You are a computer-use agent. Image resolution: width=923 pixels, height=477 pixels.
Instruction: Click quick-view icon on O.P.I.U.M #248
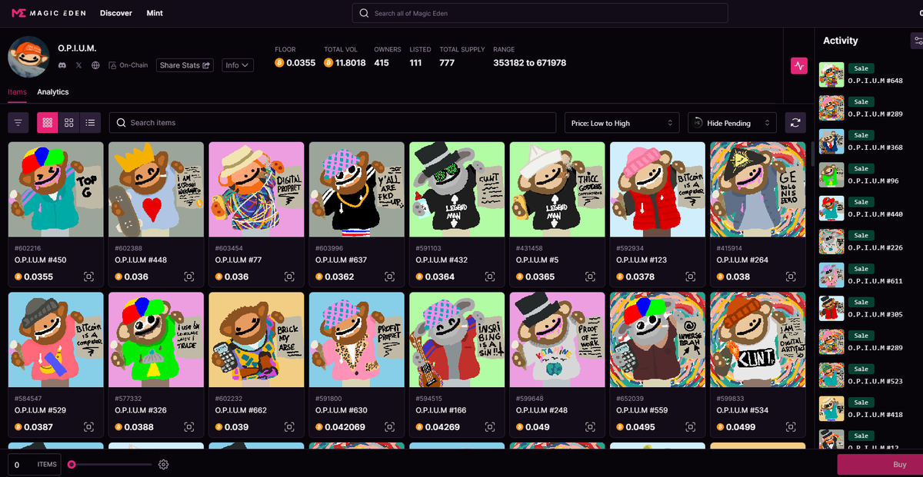point(591,427)
